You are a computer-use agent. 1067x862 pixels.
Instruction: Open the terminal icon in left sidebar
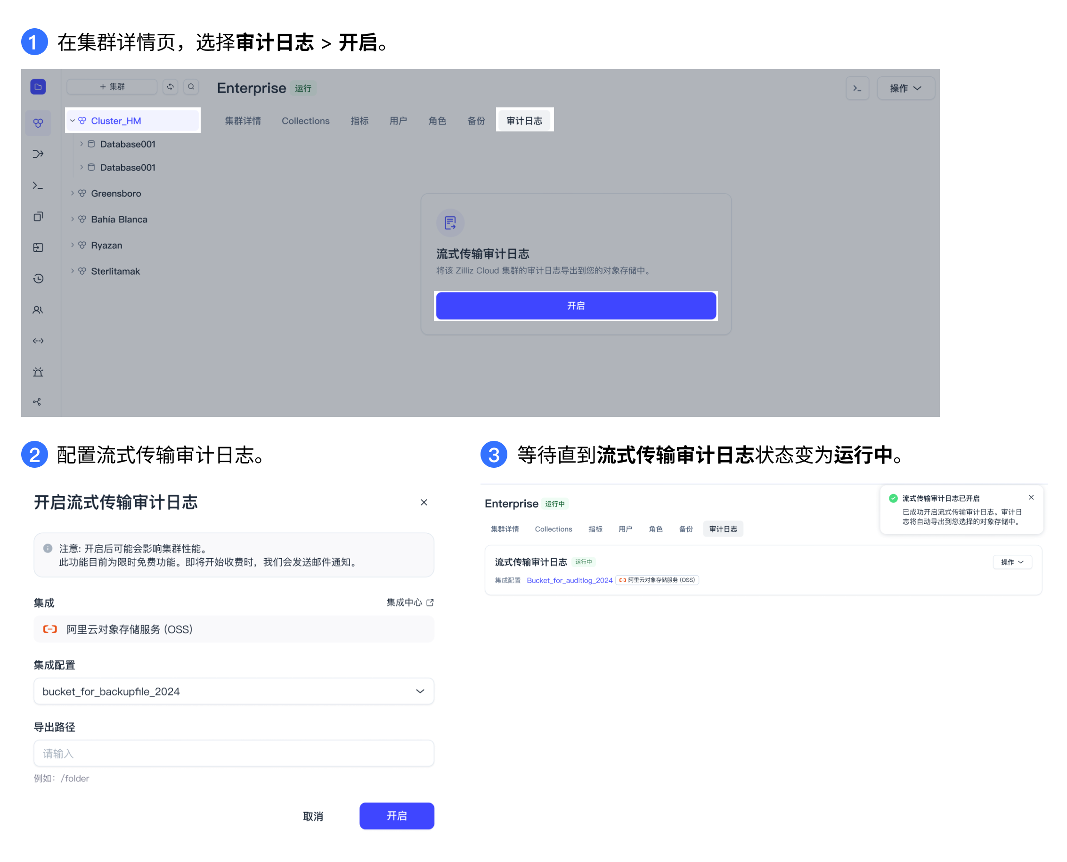pos(38,186)
